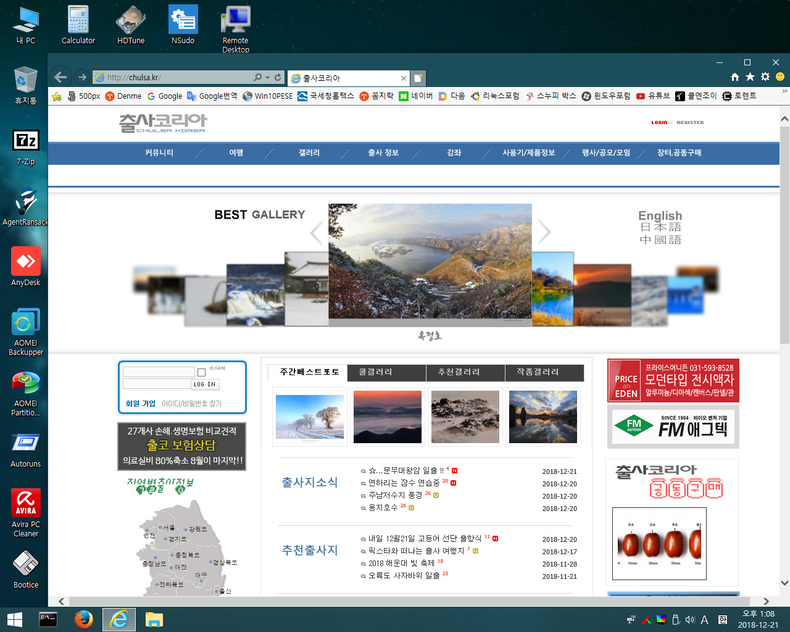
Task: Open the Favorites star icon
Action: tap(750, 77)
